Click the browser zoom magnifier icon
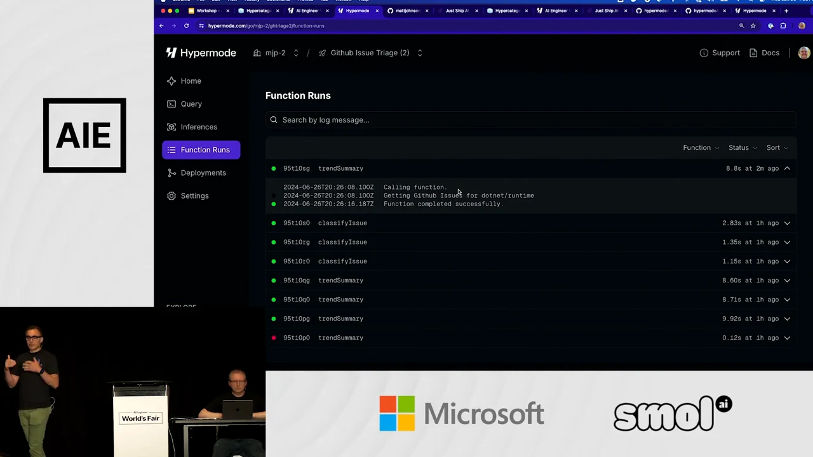The image size is (813, 457). 741,26
